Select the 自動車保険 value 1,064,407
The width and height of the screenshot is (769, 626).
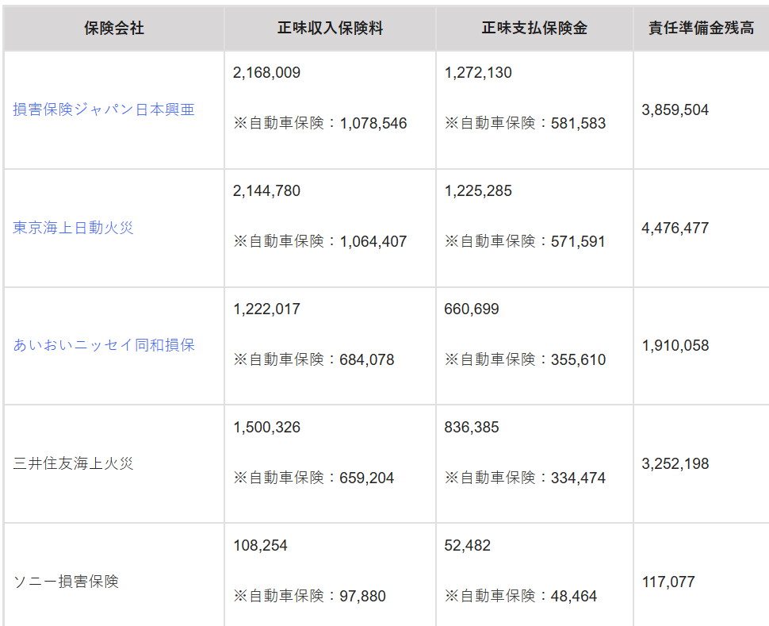[x=373, y=241]
